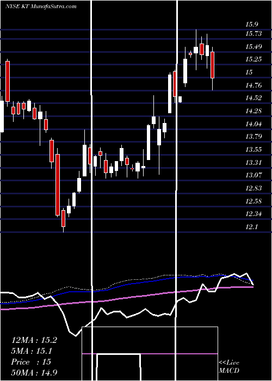Viewport: 272px width, 381px height.
Task: Click the 12.34 price level label
Action: click(x=254, y=214)
